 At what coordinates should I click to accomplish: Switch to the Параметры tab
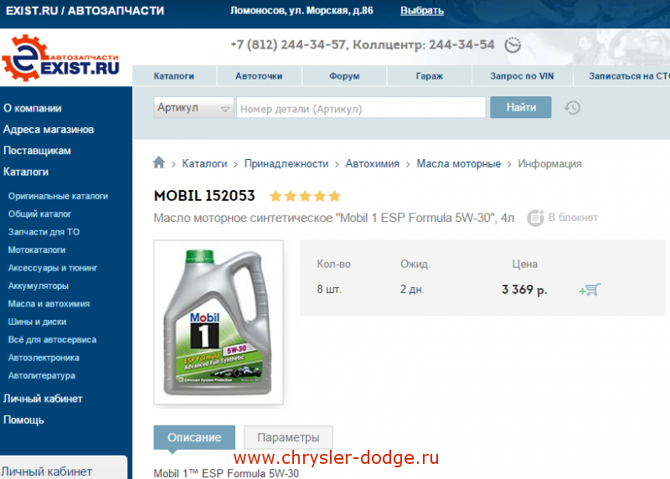click(x=288, y=437)
